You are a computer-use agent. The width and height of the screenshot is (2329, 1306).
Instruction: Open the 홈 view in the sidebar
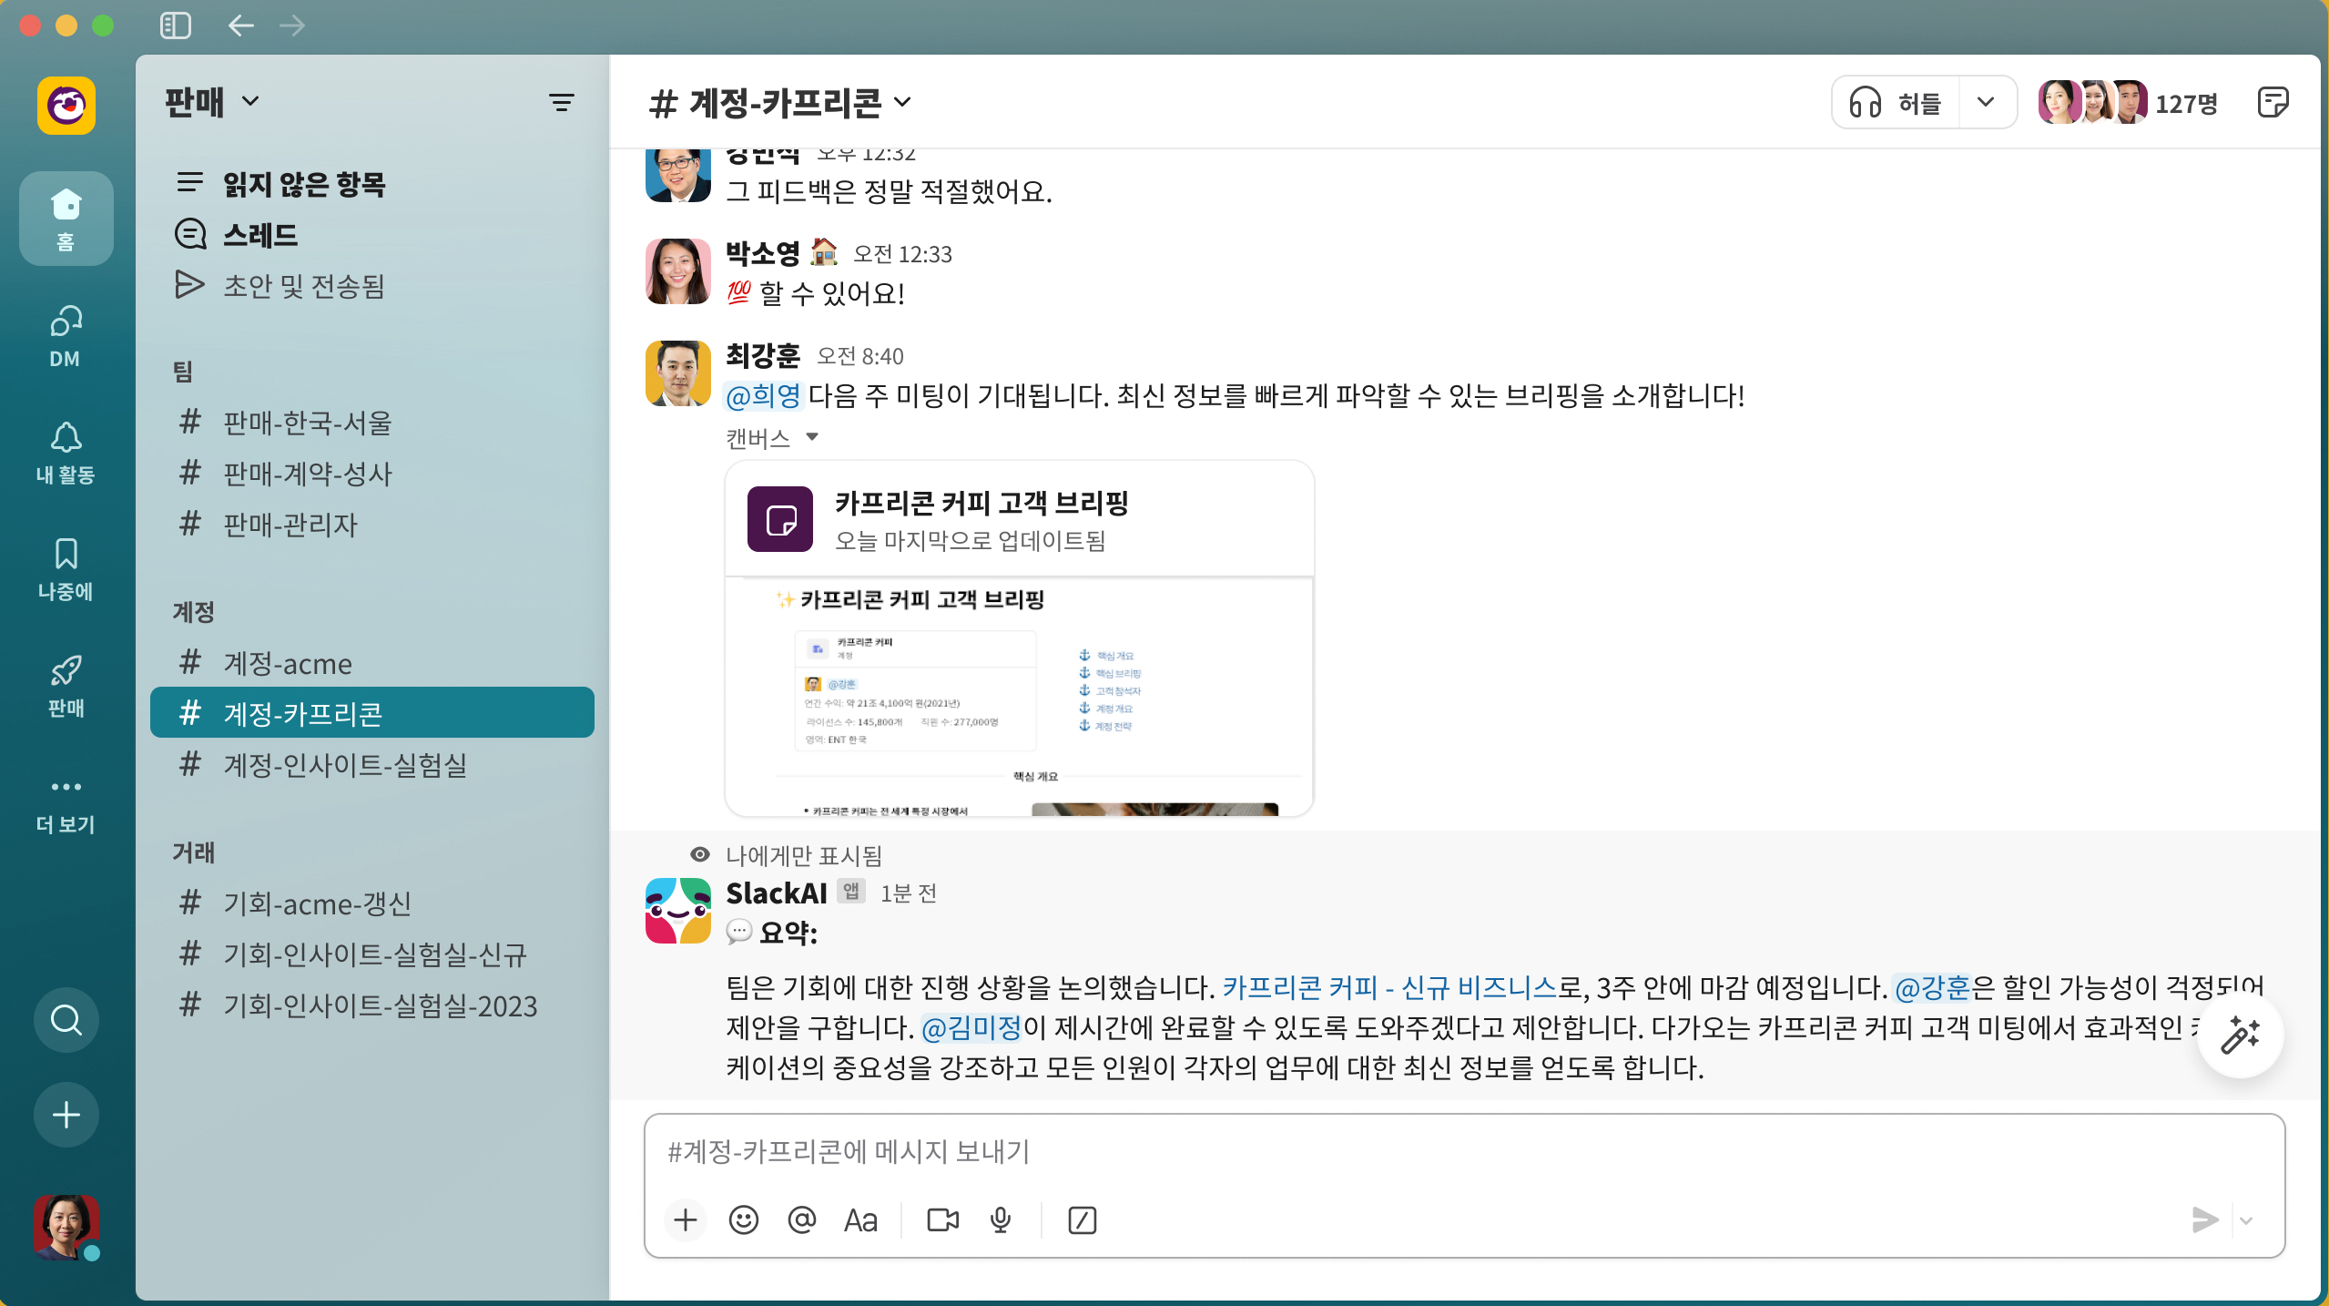66,219
